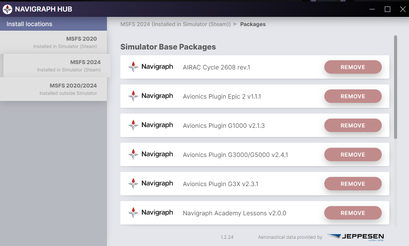Remove Avionics Plugin G3X v2.3.1
This screenshot has width=409, height=246.
click(353, 184)
